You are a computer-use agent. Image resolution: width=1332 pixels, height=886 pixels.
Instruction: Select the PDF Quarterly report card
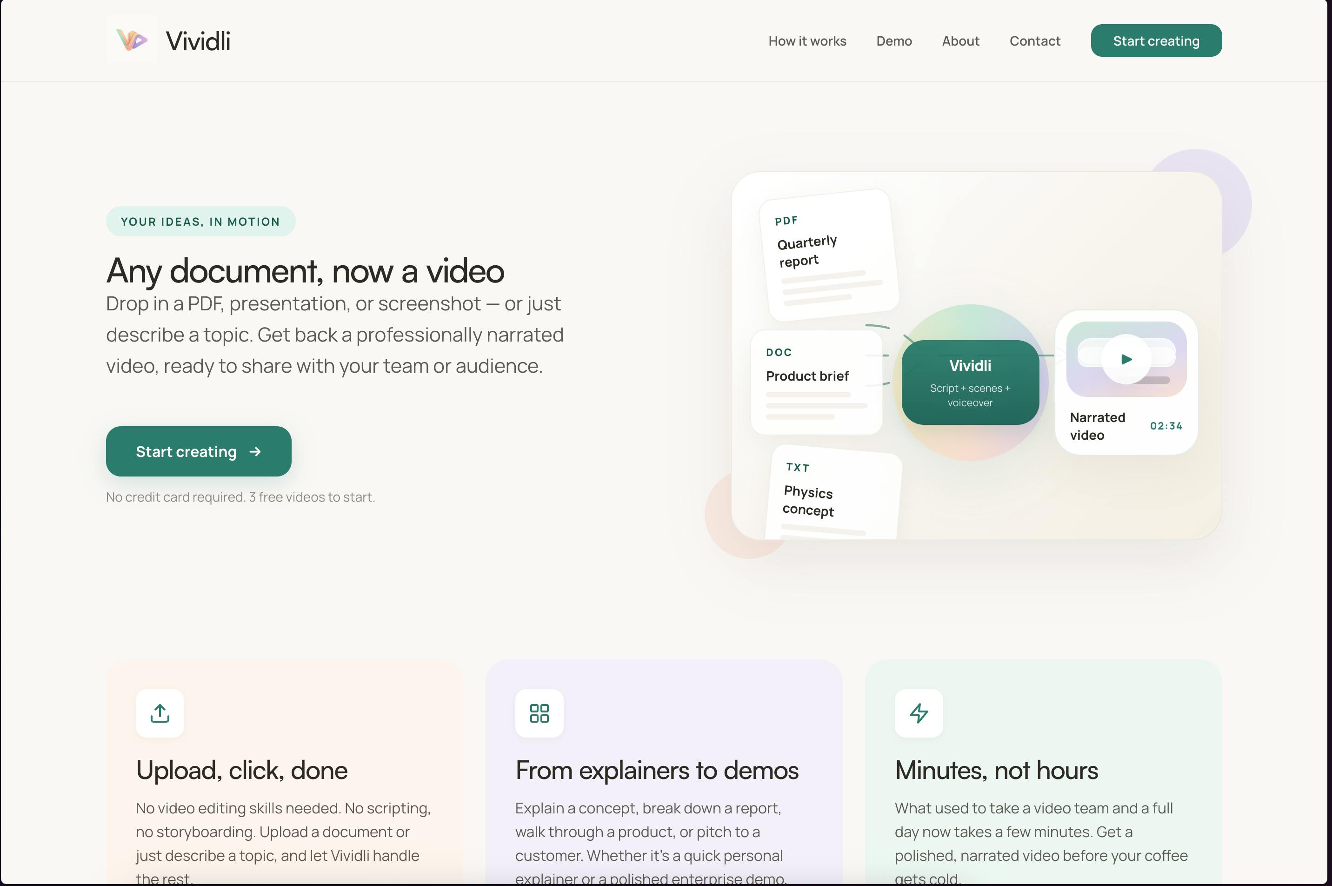click(829, 255)
